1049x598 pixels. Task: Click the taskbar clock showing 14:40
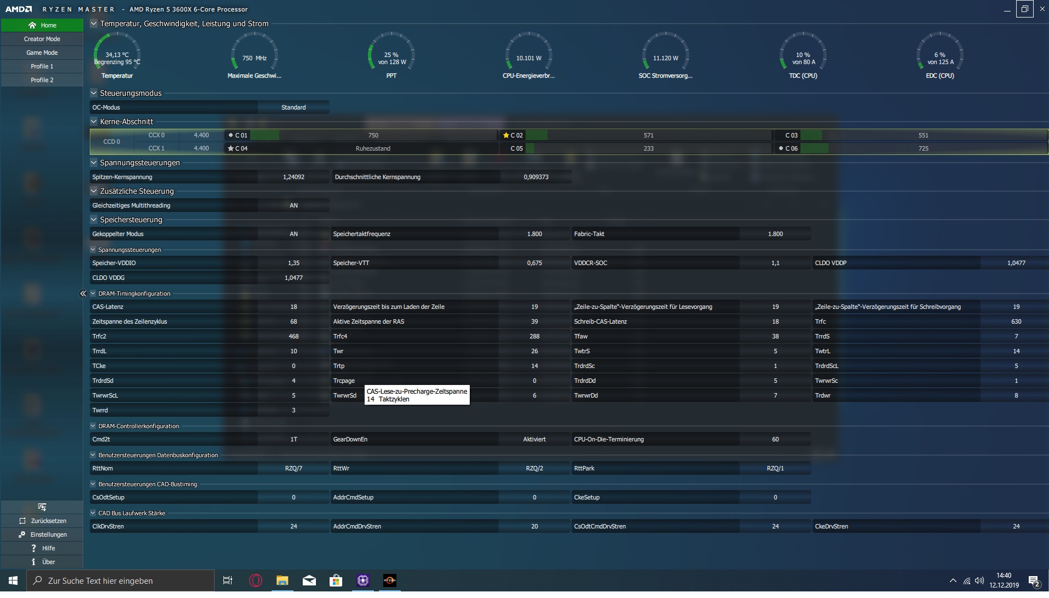(x=1004, y=580)
